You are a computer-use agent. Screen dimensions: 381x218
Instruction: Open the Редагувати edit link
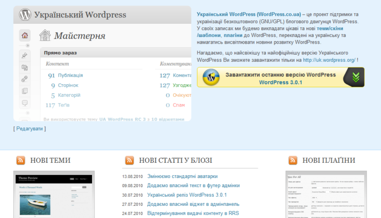click(x=29, y=129)
